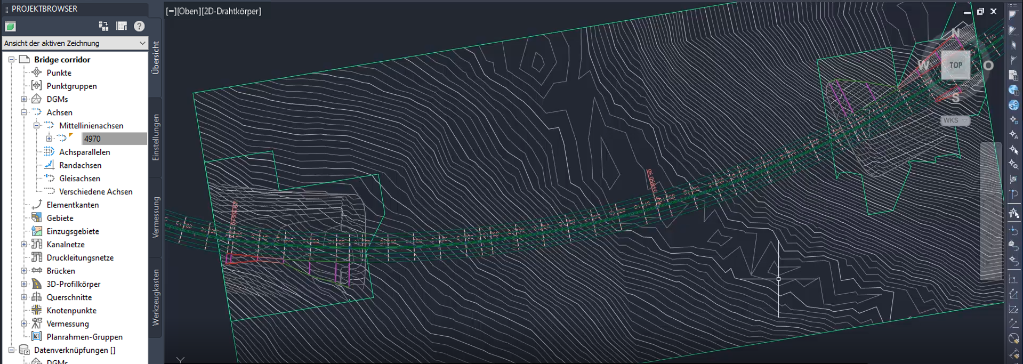Image resolution: width=1023 pixels, height=364 pixels.
Task: Select the Achsen alignment icon
Action: pos(37,112)
